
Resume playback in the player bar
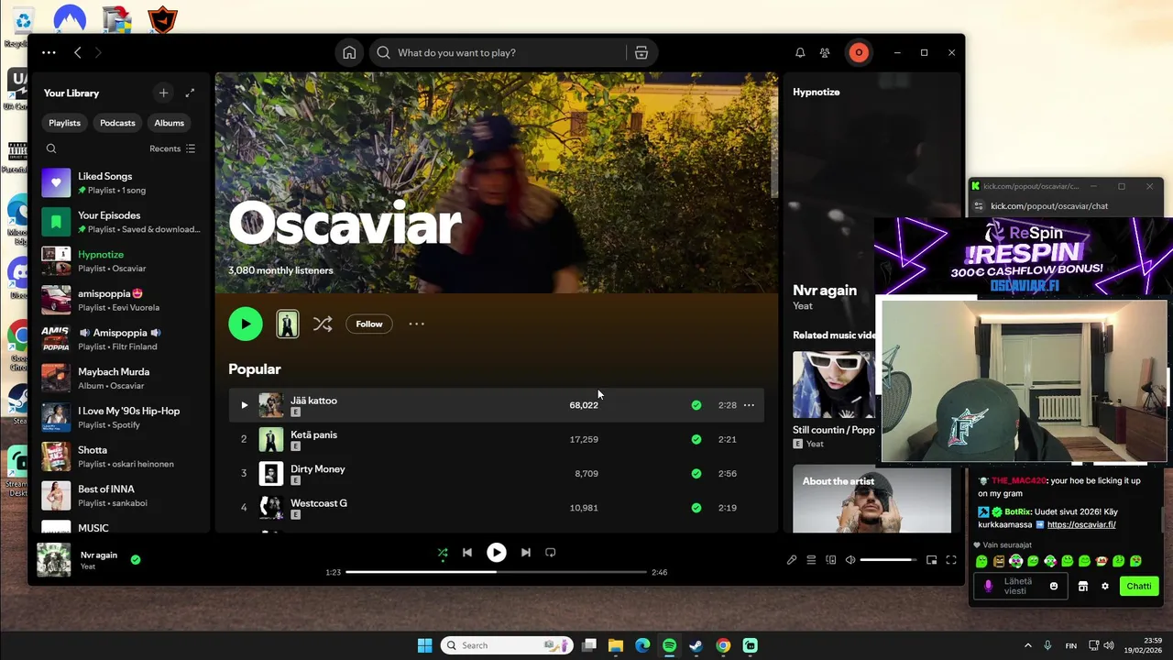496,553
